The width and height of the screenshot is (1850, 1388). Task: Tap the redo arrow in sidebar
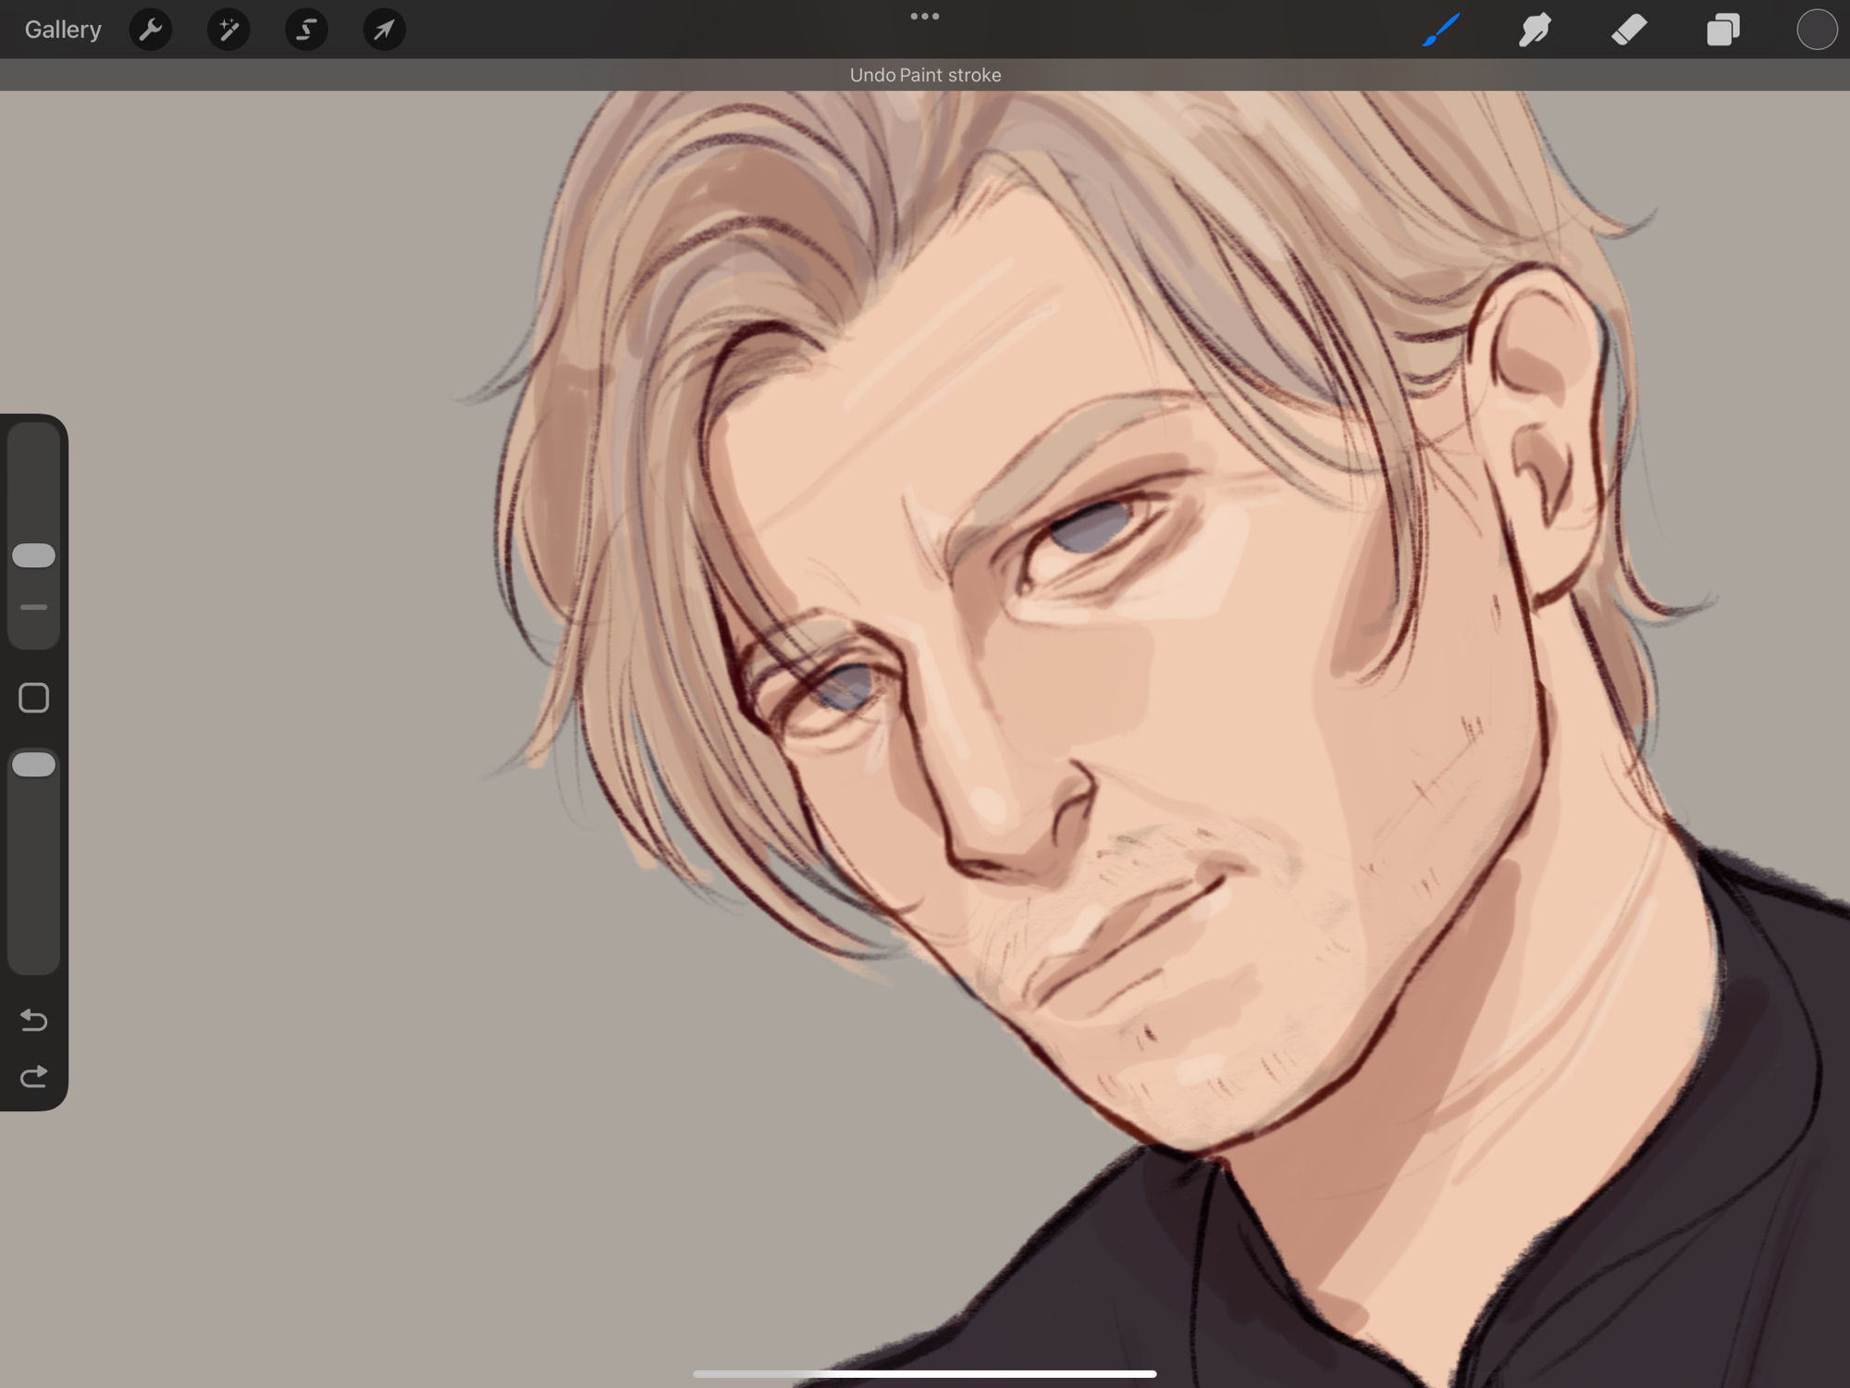34,1076
